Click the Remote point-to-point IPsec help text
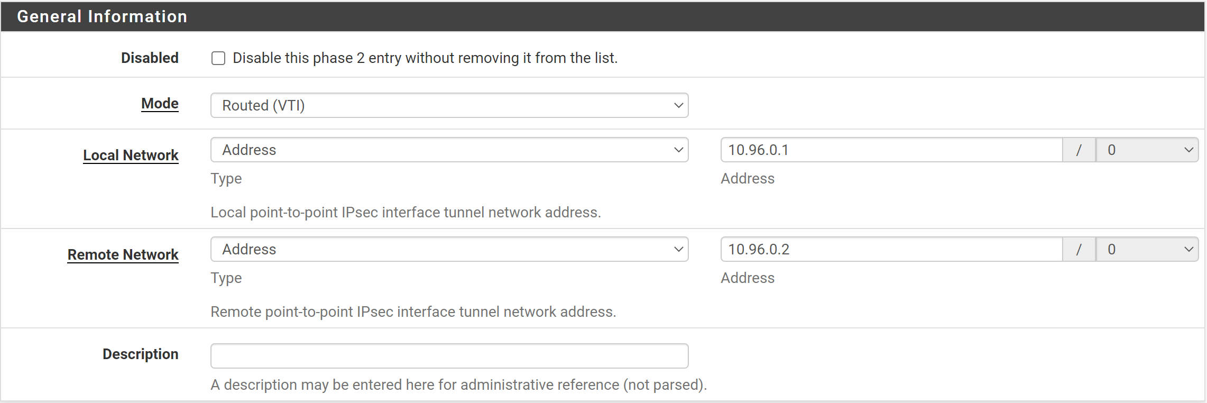The width and height of the screenshot is (1207, 403). pyautogui.click(x=413, y=312)
